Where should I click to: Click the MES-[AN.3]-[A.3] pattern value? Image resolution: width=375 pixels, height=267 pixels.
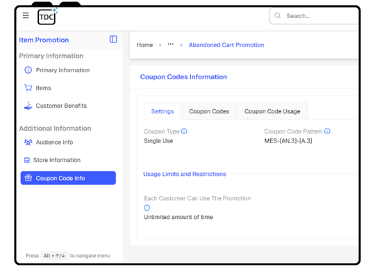(288, 141)
